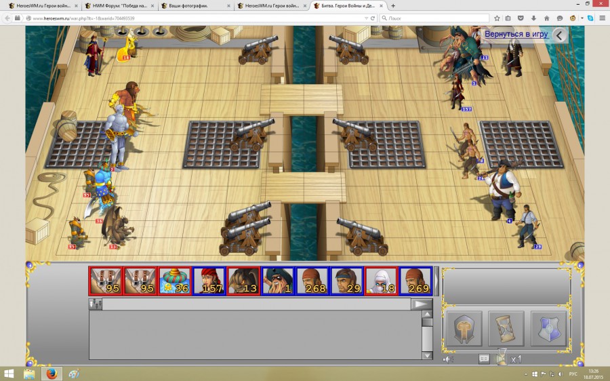
Task: Click the Вернуться в игру link
Action: (x=516, y=35)
